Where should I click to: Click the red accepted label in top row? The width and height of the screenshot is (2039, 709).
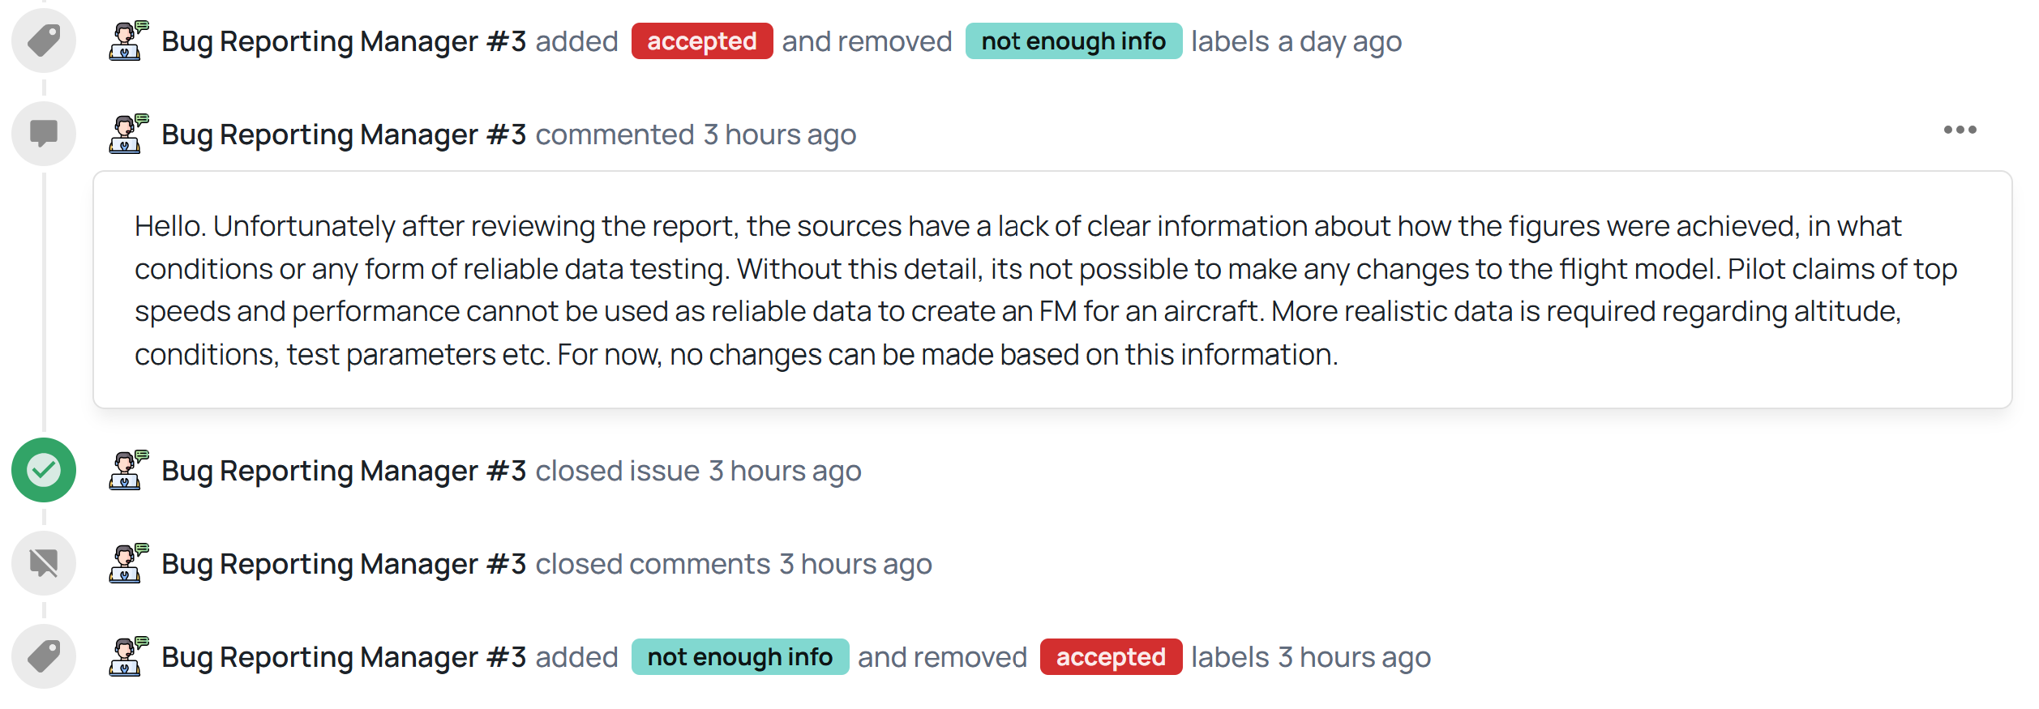coord(701,41)
